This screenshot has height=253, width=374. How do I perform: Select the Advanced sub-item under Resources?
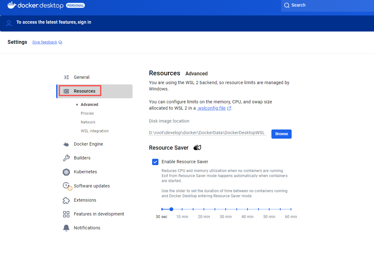click(x=89, y=105)
